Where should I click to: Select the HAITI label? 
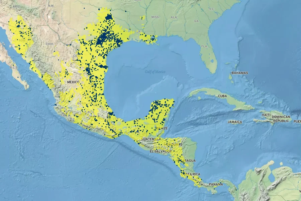point(266,115)
